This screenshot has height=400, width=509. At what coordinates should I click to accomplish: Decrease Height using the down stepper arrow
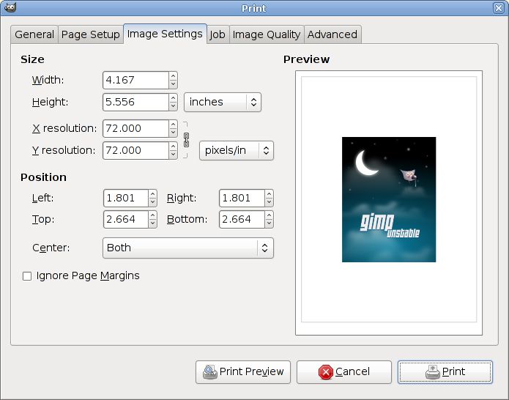[173, 106]
